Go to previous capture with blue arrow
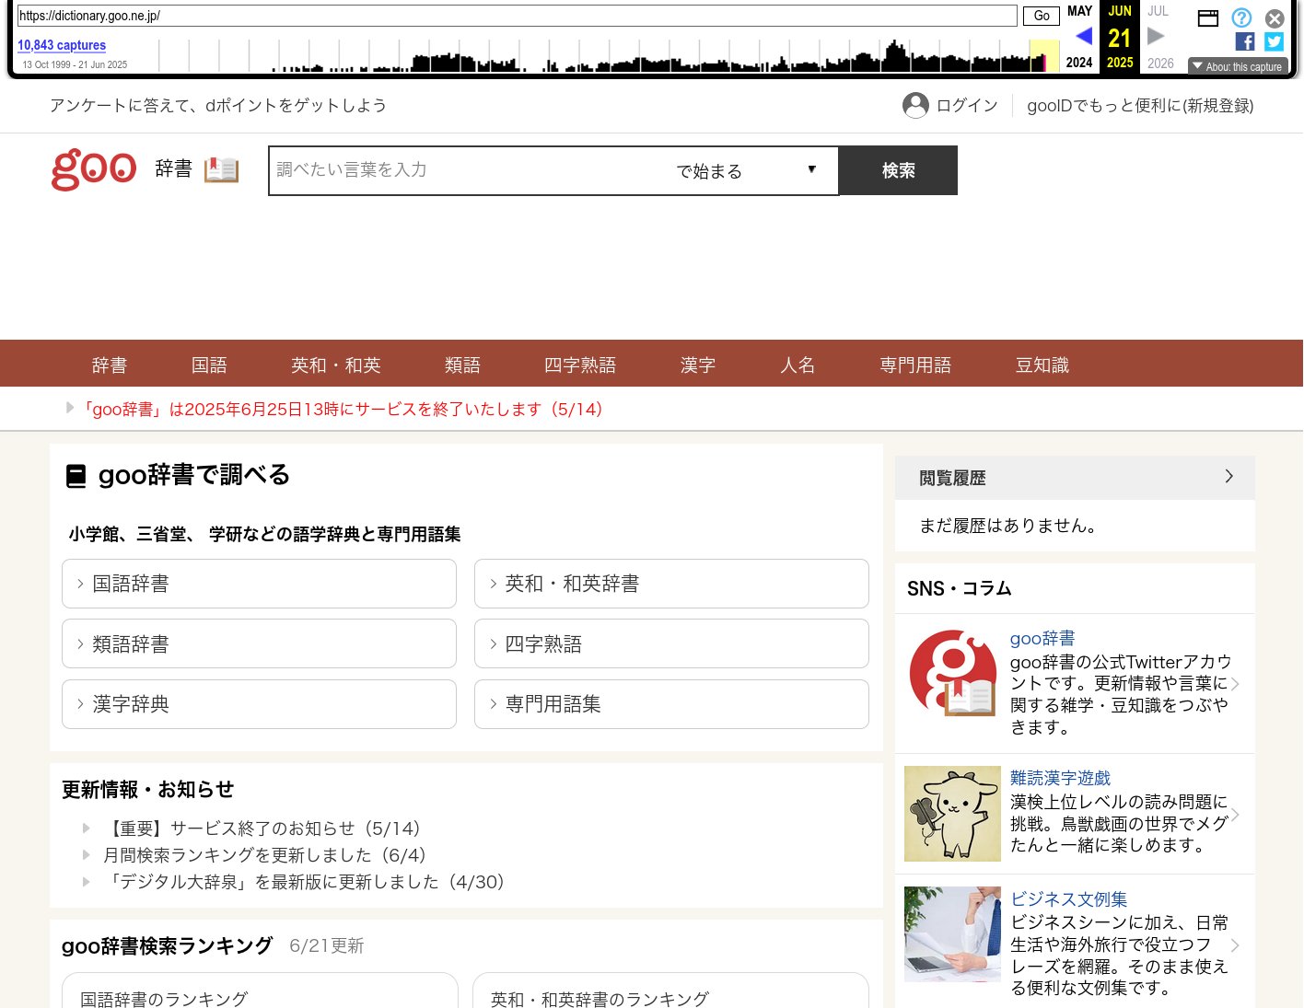Viewport: 1304px width, 1008px height. pyautogui.click(x=1084, y=37)
